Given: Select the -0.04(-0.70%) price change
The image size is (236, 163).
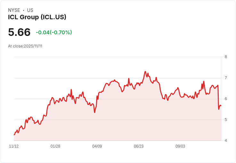Looking at the screenshot, I should [54, 32].
